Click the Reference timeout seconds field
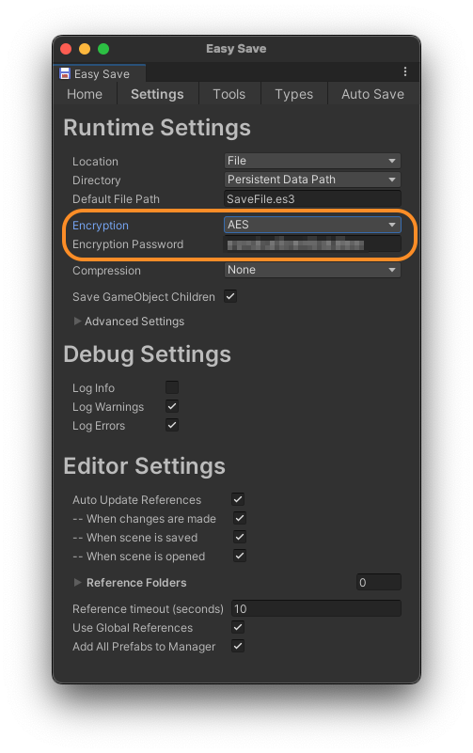Image resolution: width=473 pixels, height=753 pixels. pos(317,608)
